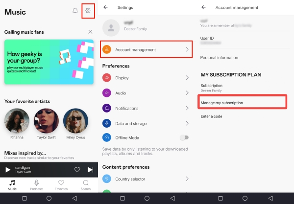Tap the profile avatar in Settings
Viewport: 294px width, 204px height.
tap(111, 28)
